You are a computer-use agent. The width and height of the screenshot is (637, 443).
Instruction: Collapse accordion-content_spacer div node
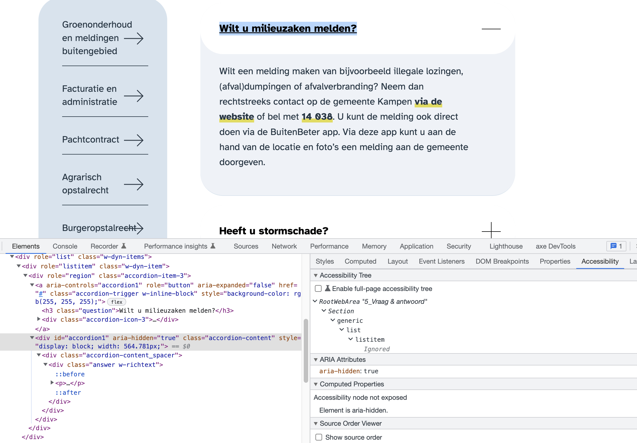point(39,355)
